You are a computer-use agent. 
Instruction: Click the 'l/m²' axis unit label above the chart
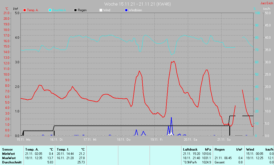[x=16, y=9]
